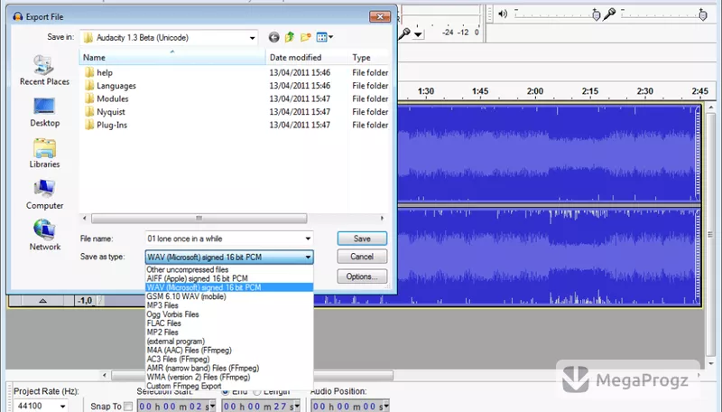The width and height of the screenshot is (722, 412).
Task: Choose AMR (narrow band) Files (FFmpeg)
Action: [x=229, y=369]
